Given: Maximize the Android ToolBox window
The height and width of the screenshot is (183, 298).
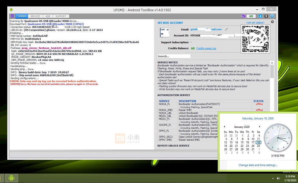Looking at the screenshot, I should (263, 9).
